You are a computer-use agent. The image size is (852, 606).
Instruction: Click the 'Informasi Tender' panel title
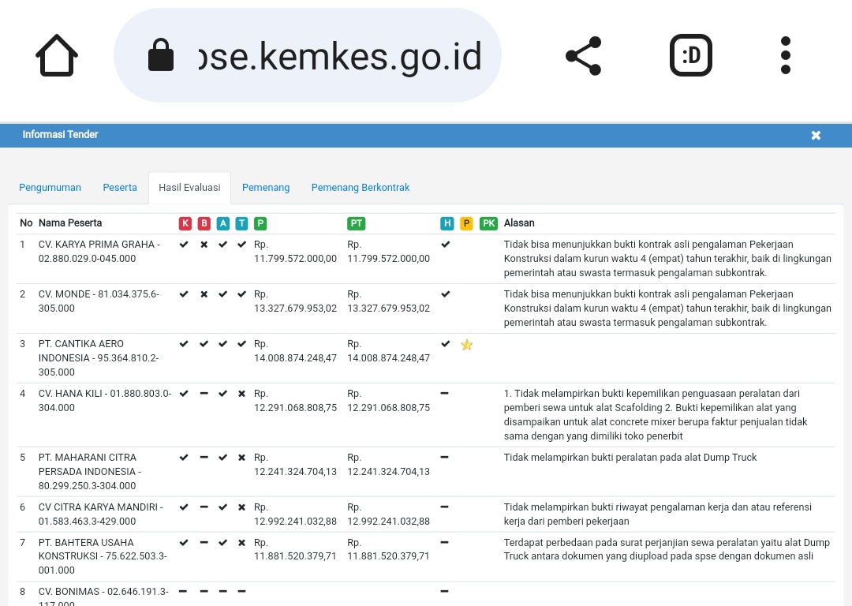pos(60,134)
